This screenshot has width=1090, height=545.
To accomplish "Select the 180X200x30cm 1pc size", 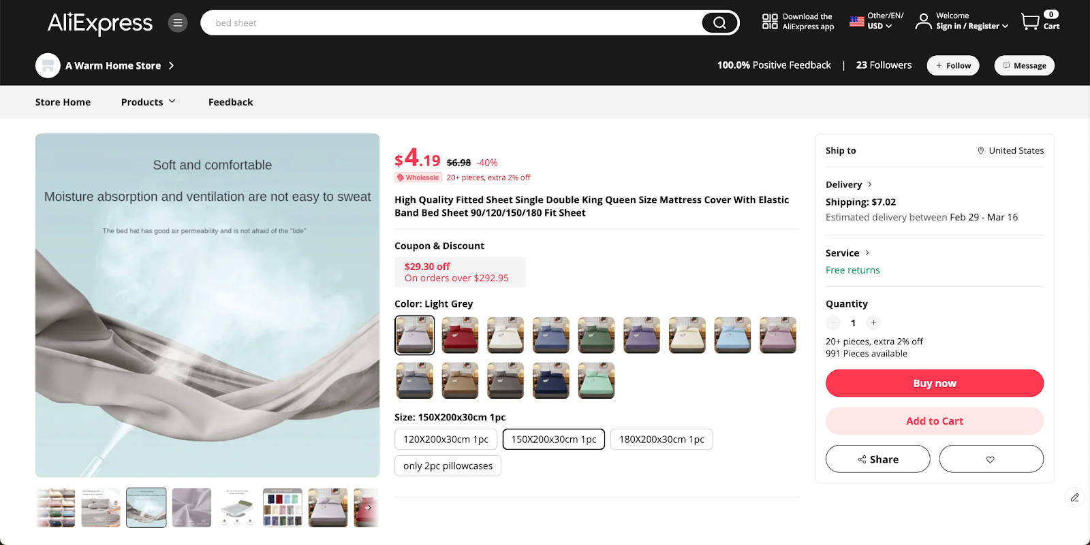I will (x=661, y=440).
